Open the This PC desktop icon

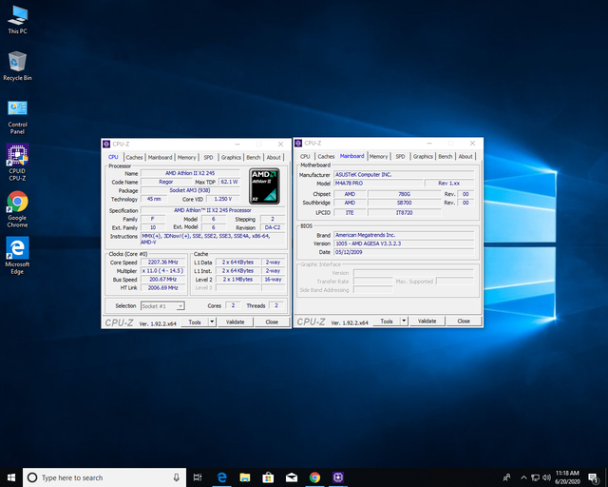coord(17,20)
